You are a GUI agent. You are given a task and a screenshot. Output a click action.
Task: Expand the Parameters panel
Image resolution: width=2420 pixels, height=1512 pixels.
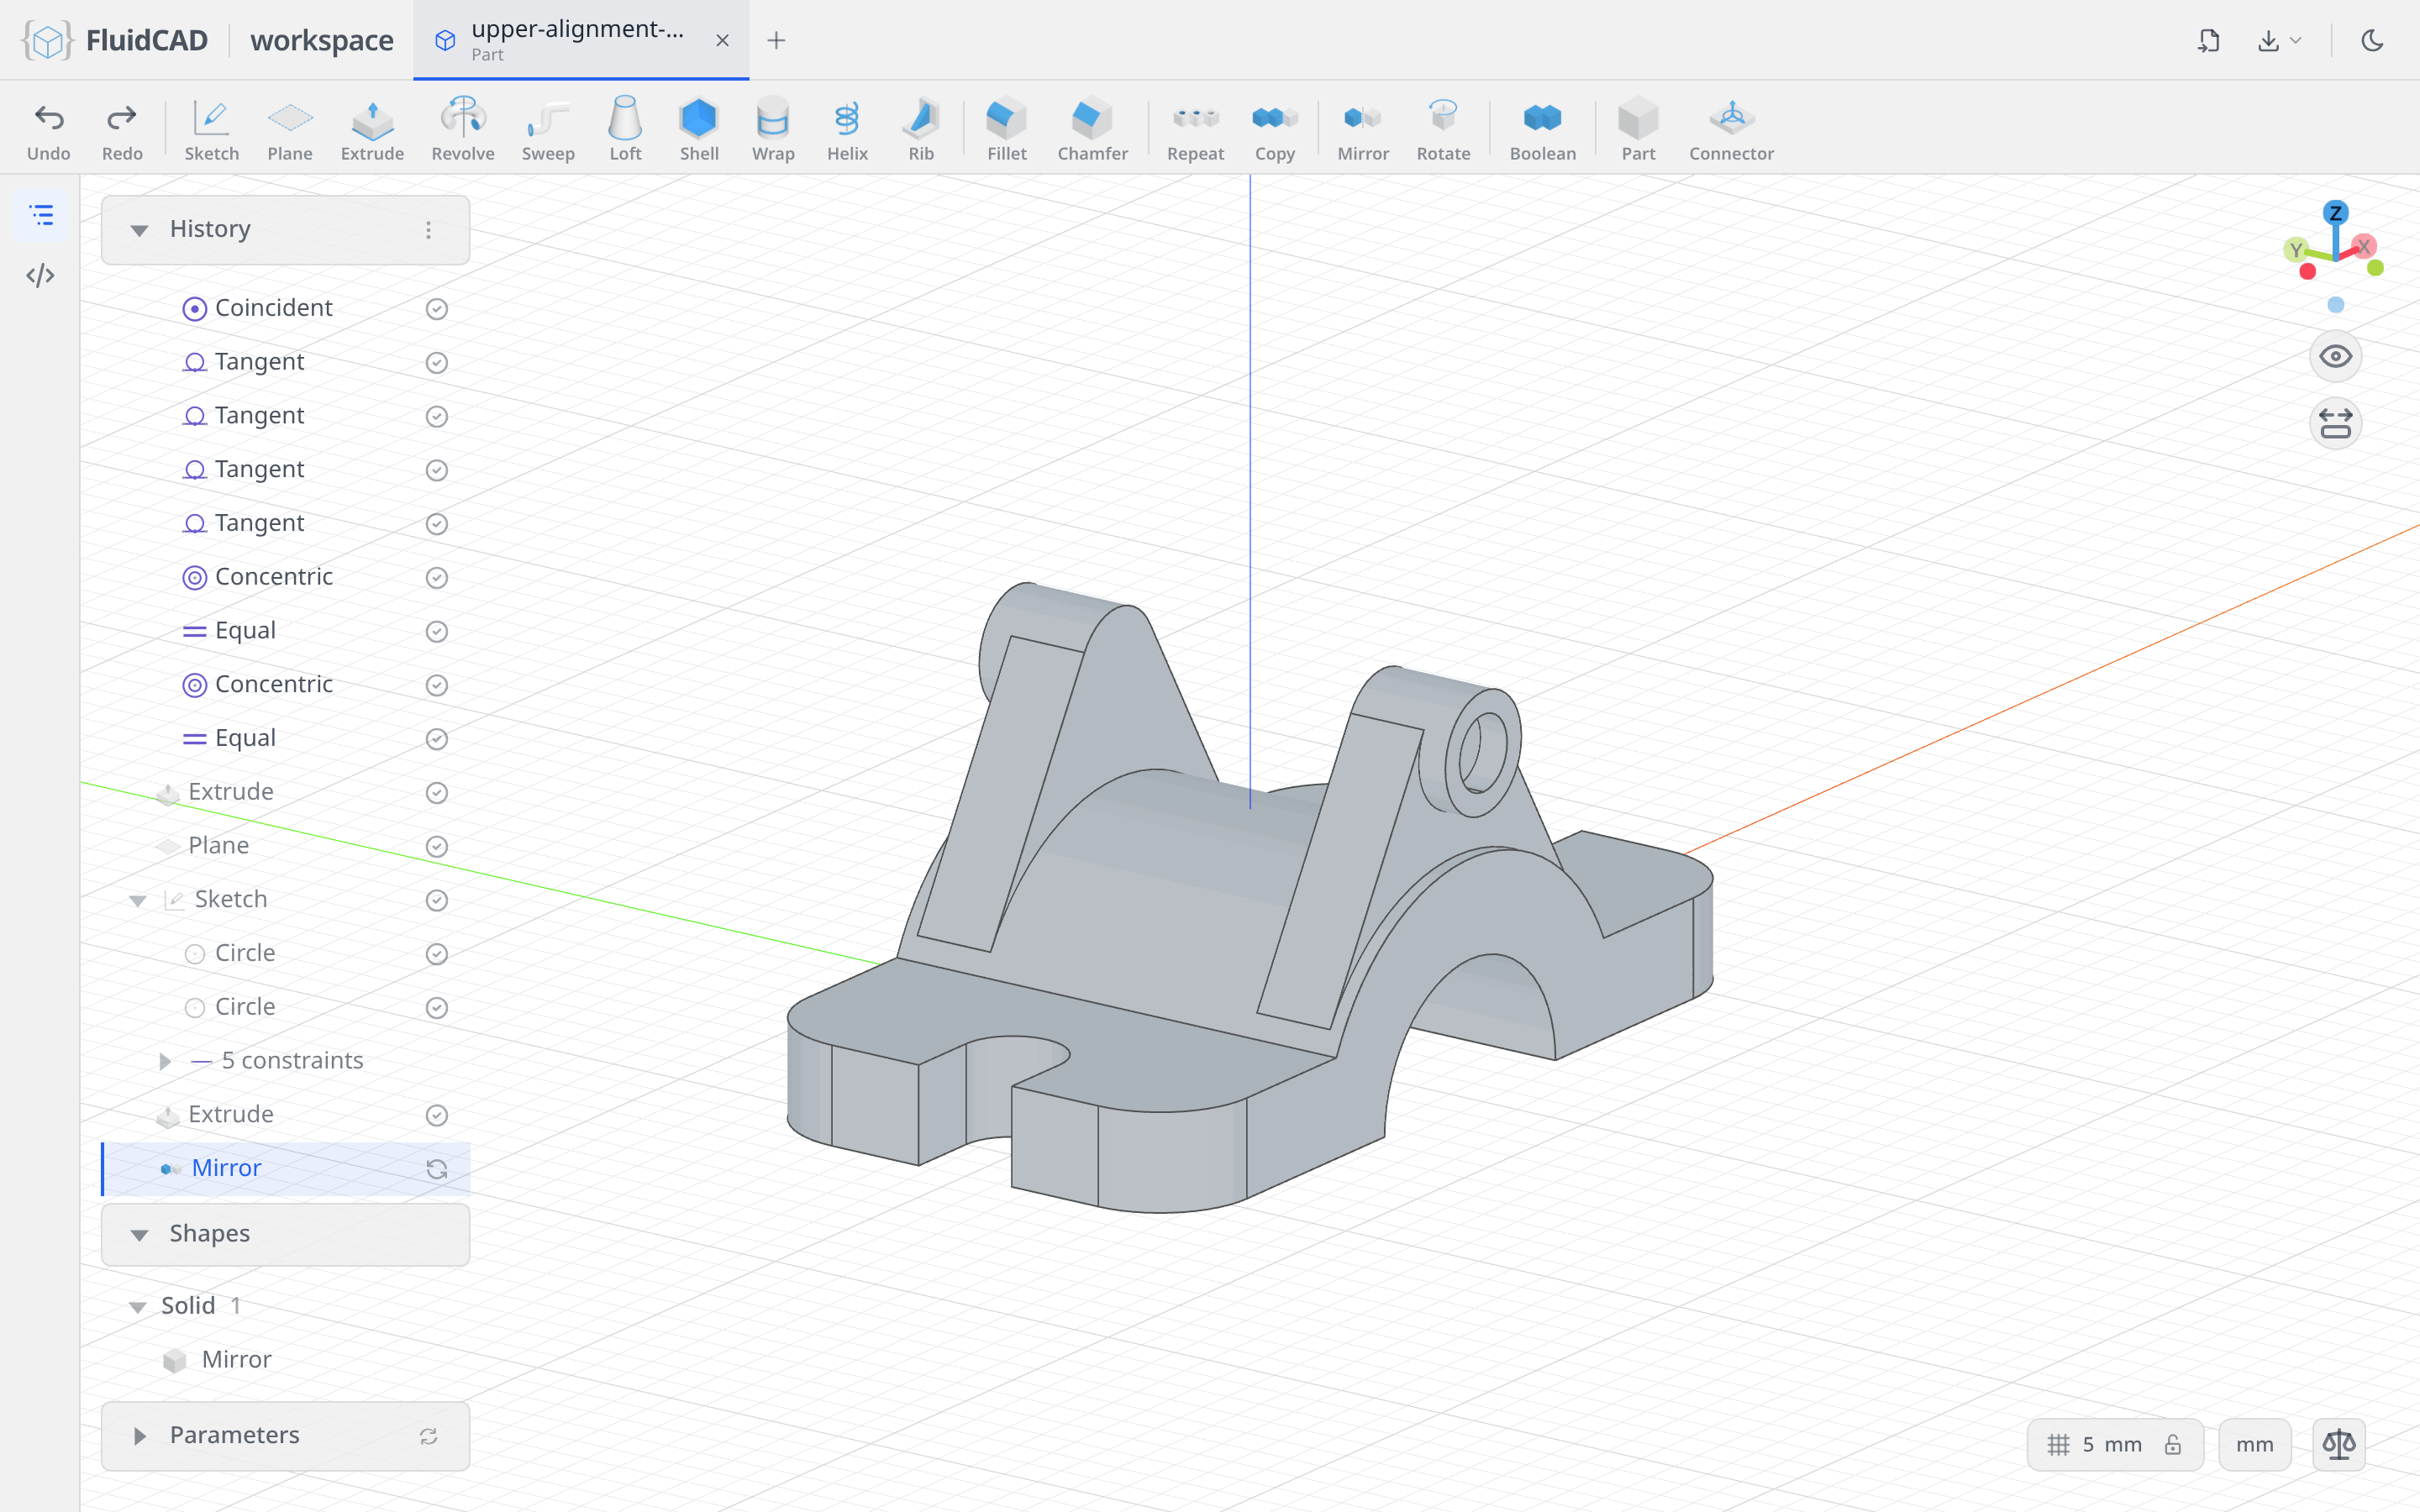tap(139, 1436)
